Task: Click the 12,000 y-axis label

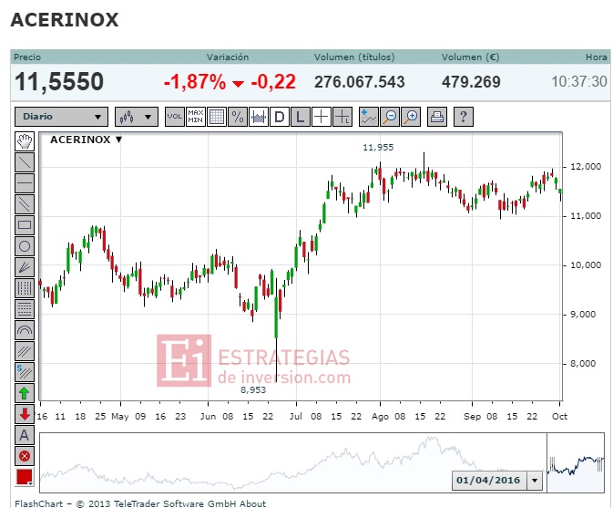Action: pyautogui.click(x=586, y=167)
